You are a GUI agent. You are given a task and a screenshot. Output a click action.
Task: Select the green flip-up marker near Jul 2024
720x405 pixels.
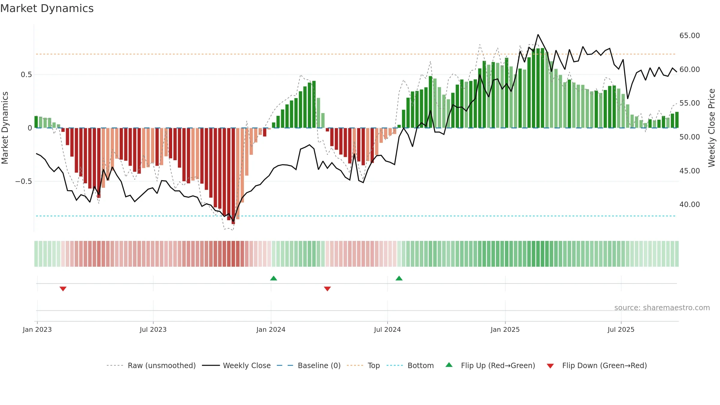point(399,278)
